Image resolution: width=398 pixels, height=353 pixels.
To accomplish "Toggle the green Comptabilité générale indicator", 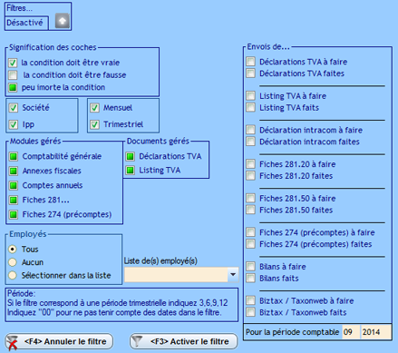I will coord(14,156).
